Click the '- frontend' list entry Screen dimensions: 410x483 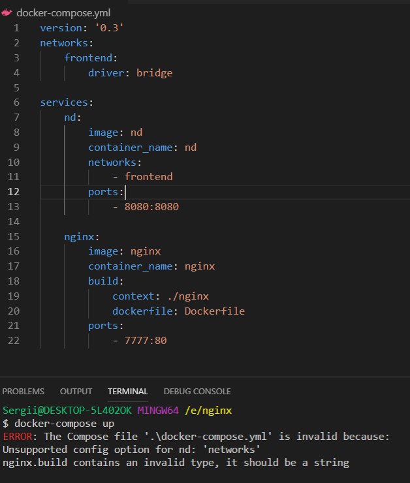[x=142, y=177]
